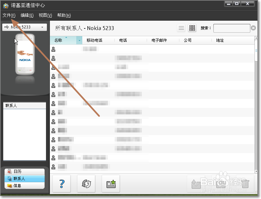The image size is (261, 199).
Task: Clear the search with the X icon
Action: point(253,28)
